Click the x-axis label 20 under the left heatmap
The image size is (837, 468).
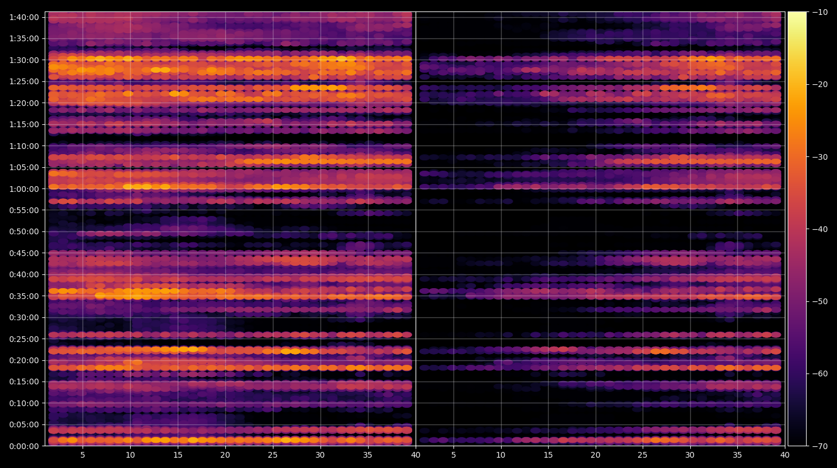(x=225, y=455)
